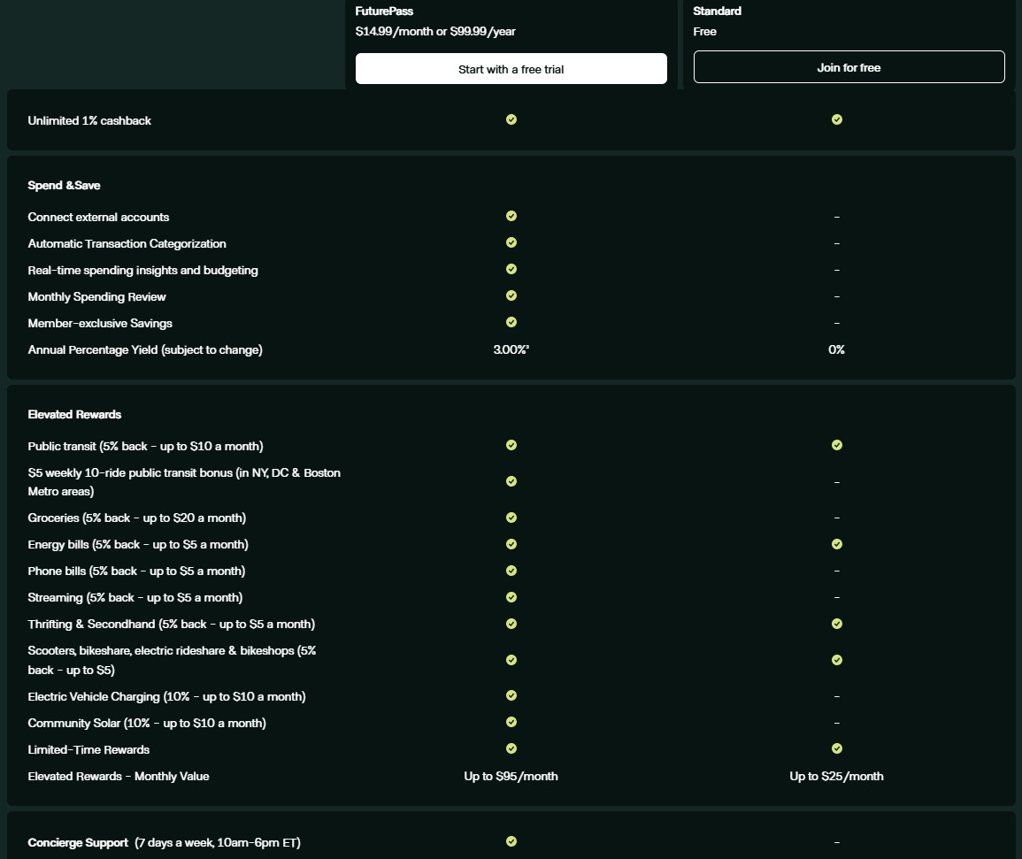The width and height of the screenshot is (1022, 859).
Task: Click the 'Unlimited 1% cashback' label
Action: [89, 120]
